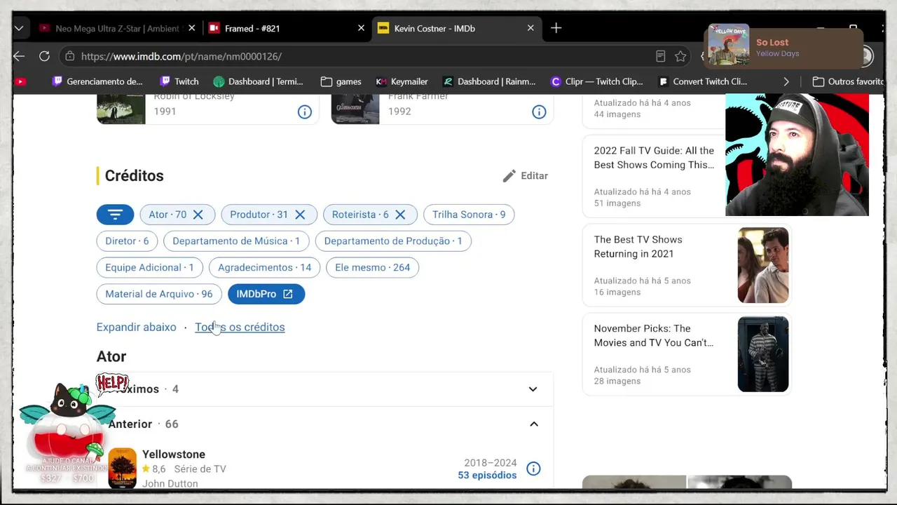
Task: Switch to the Framed - #821 tab
Action: tap(286, 28)
